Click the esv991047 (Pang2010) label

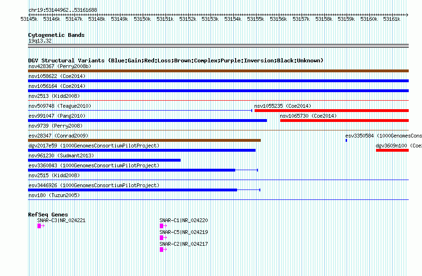(x=57, y=116)
